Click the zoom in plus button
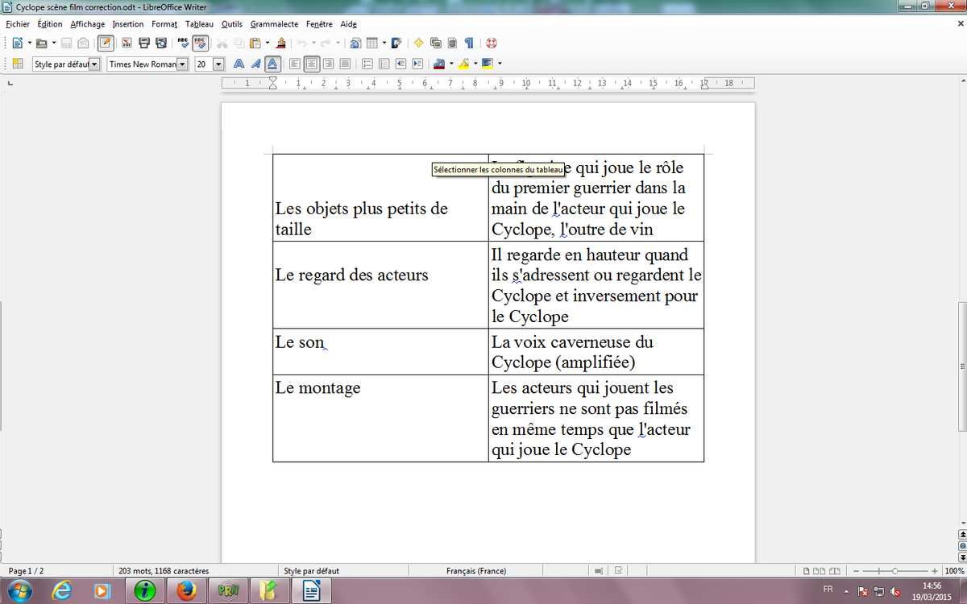The image size is (967, 604). (x=935, y=571)
